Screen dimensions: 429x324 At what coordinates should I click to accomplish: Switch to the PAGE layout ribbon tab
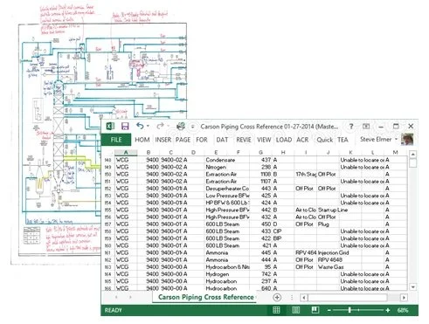[x=183, y=140]
